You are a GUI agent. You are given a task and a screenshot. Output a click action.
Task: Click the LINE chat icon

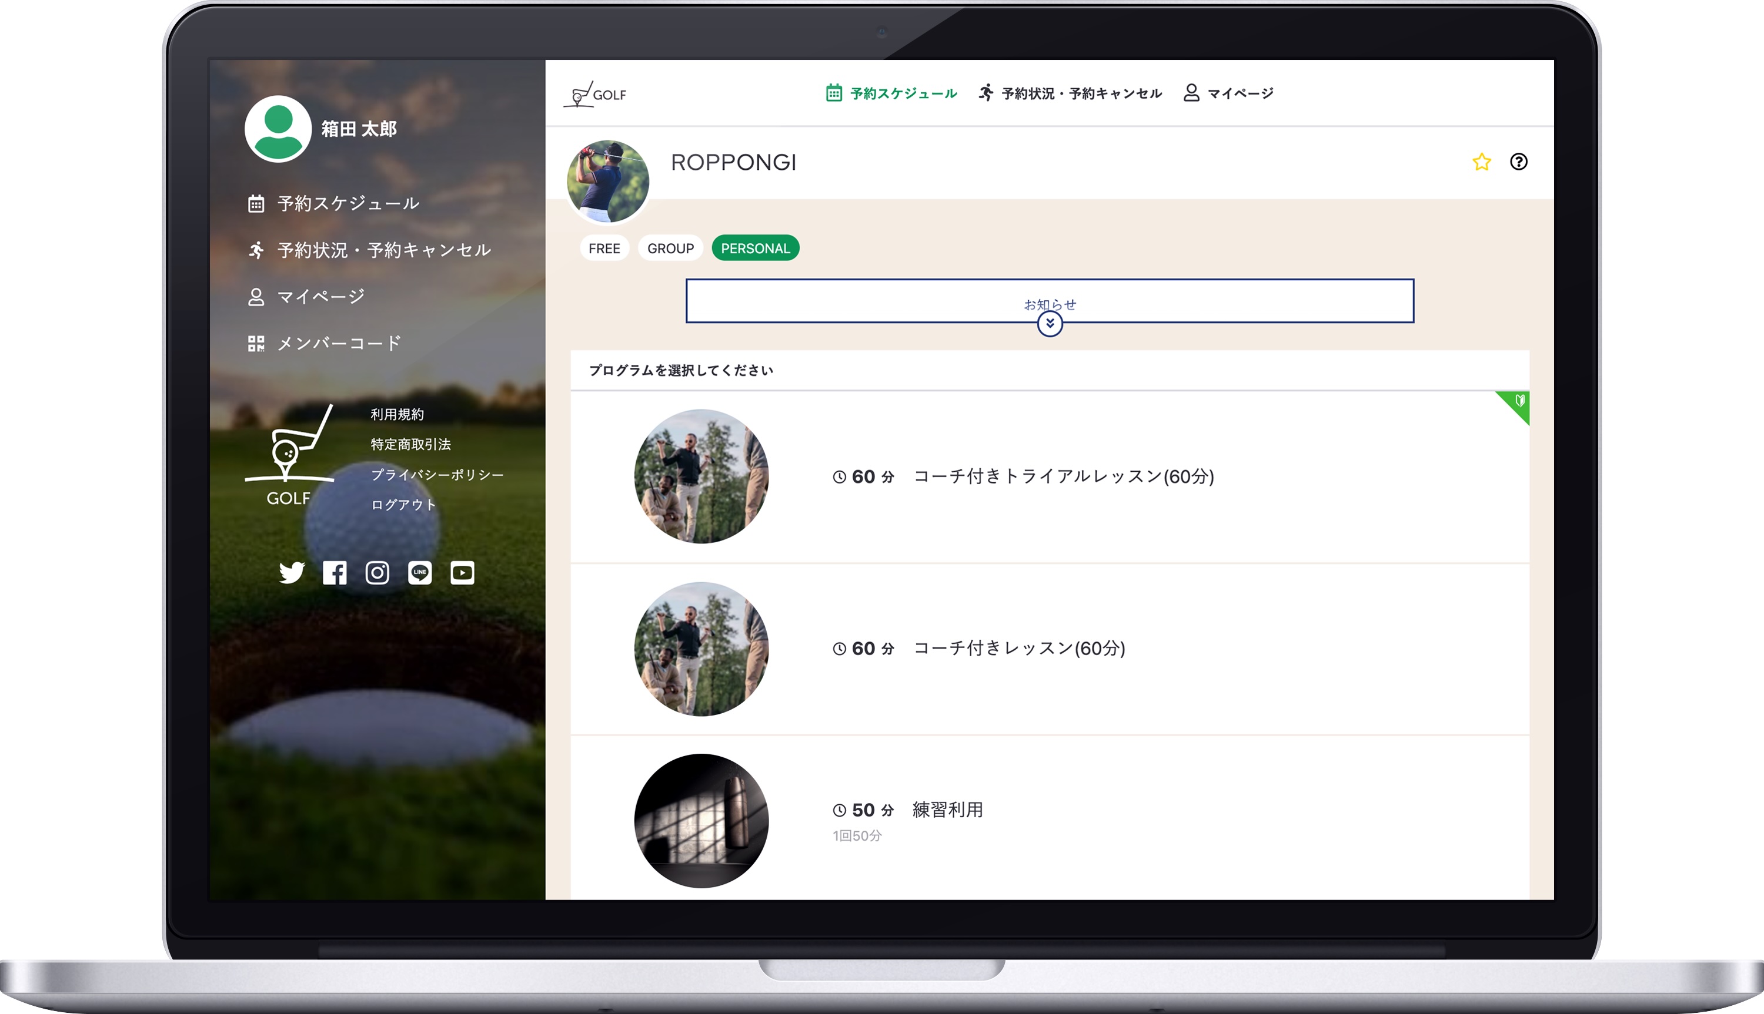click(420, 572)
